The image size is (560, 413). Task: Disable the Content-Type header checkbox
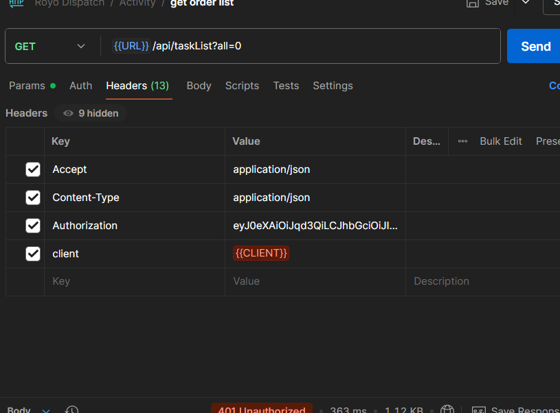click(x=33, y=198)
